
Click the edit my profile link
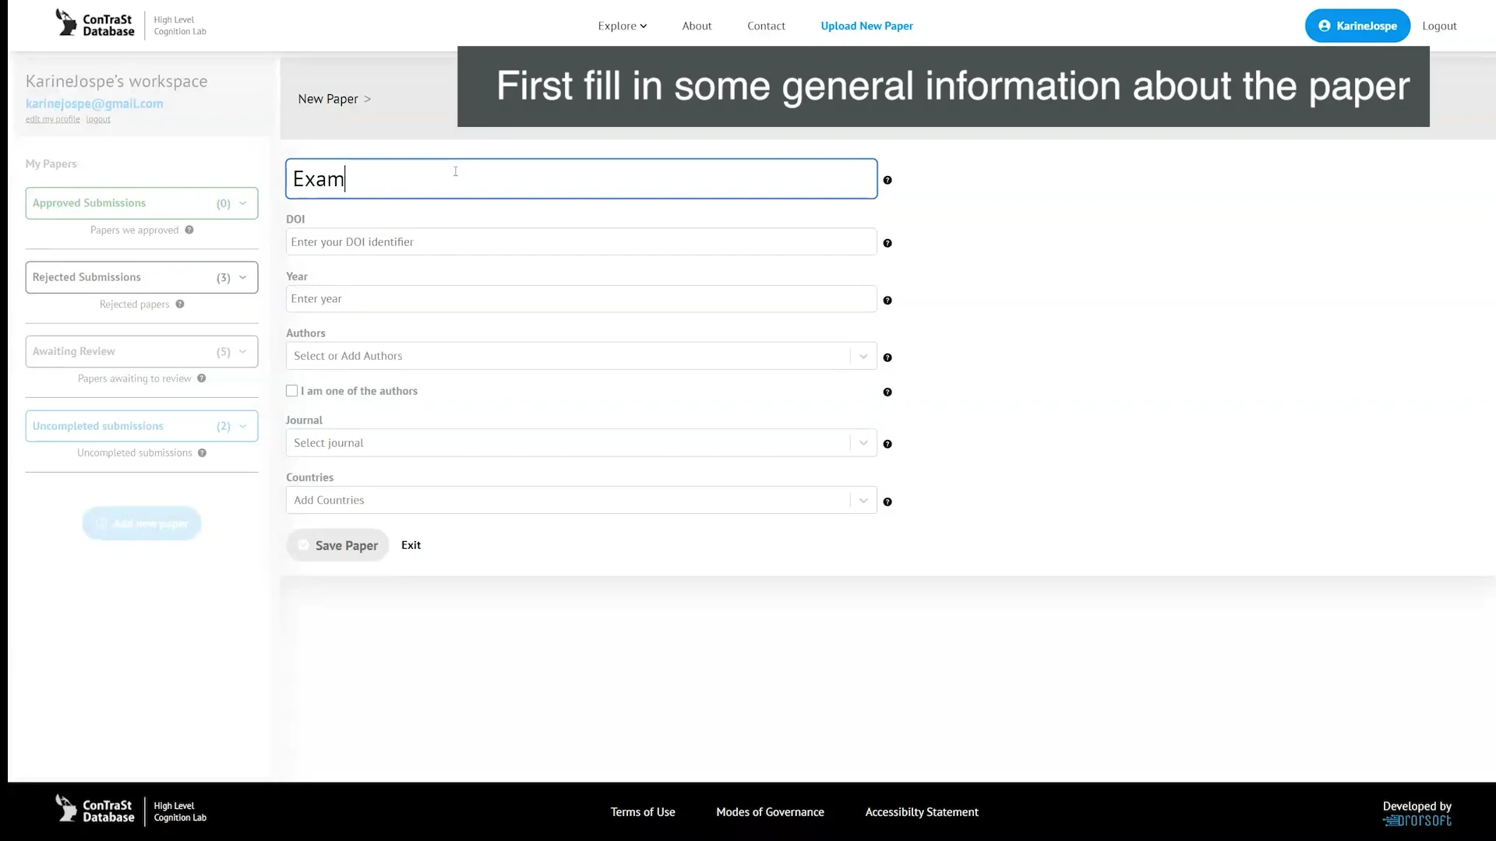tap(52, 118)
